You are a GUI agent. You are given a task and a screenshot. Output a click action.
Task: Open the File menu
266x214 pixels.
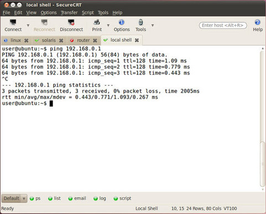[x=6, y=13]
